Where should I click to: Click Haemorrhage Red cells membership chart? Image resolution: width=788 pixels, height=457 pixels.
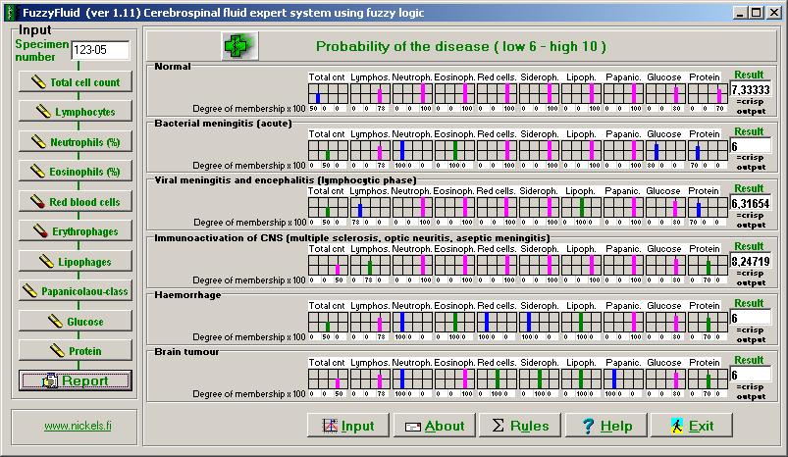pyautogui.click(x=497, y=322)
